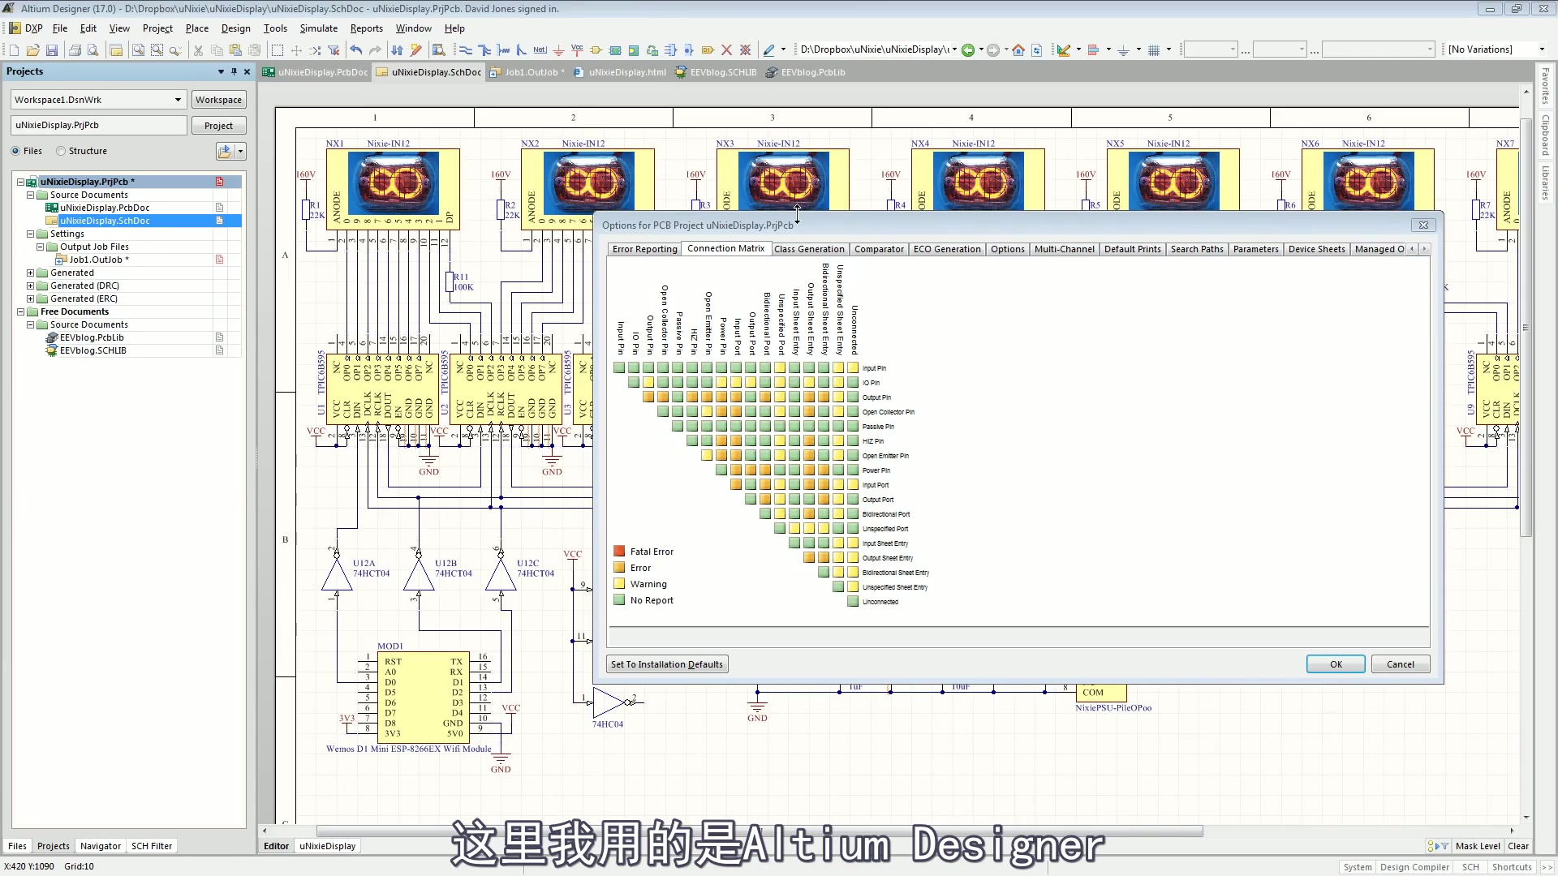1558x876 pixels.
Task: Click the Open document folder icon
Action: [x=32, y=50]
